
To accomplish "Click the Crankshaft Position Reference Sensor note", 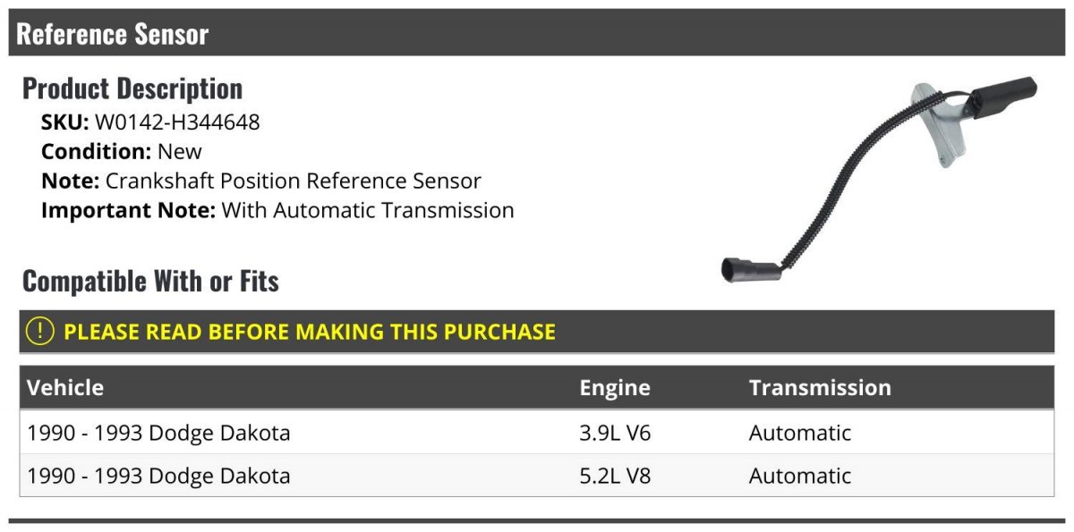I will (x=293, y=182).
